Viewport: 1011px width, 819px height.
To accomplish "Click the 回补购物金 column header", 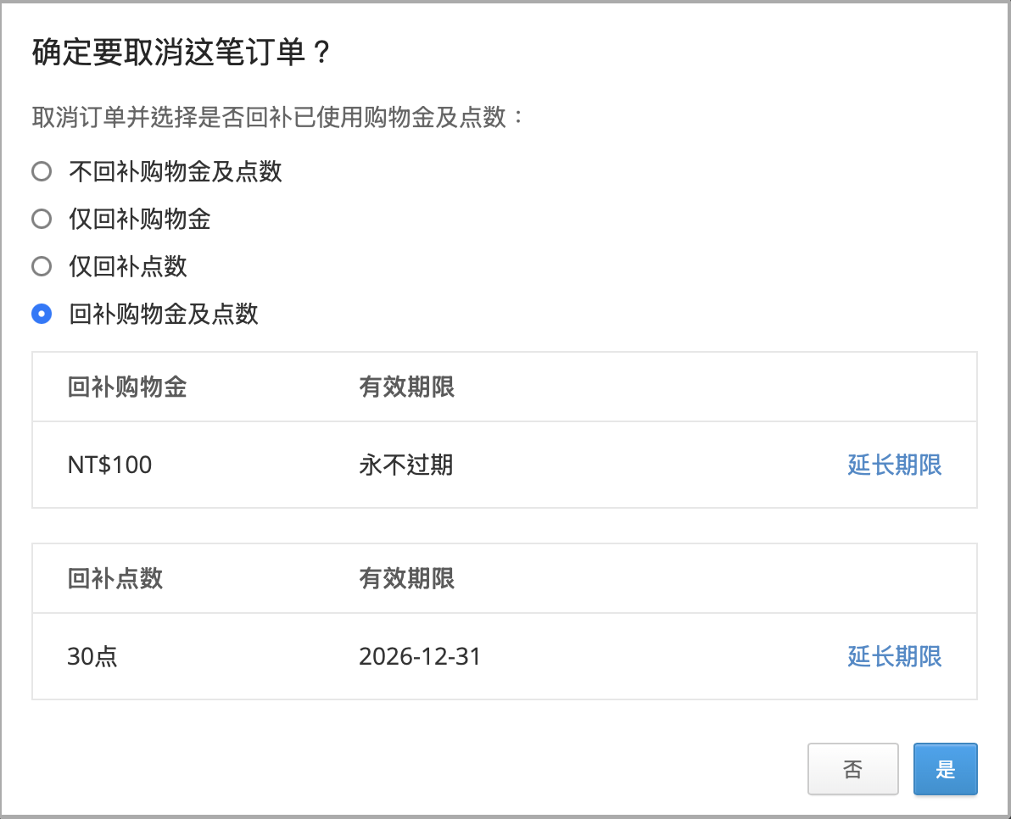I will click(x=127, y=387).
